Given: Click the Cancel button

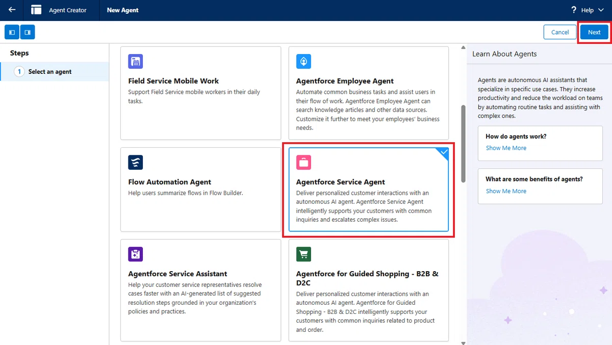Looking at the screenshot, I should [560, 32].
